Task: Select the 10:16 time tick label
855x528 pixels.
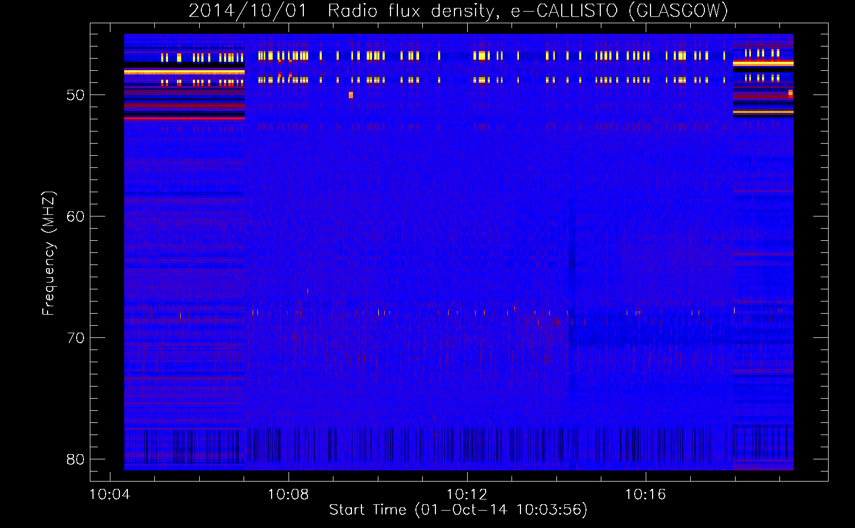Action: pyautogui.click(x=645, y=495)
